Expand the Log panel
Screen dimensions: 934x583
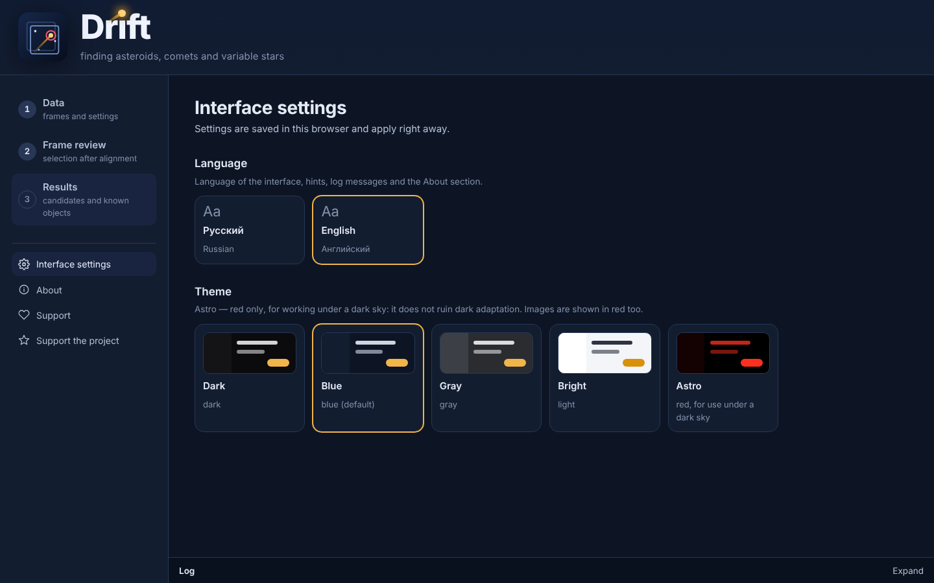pos(907,571)
